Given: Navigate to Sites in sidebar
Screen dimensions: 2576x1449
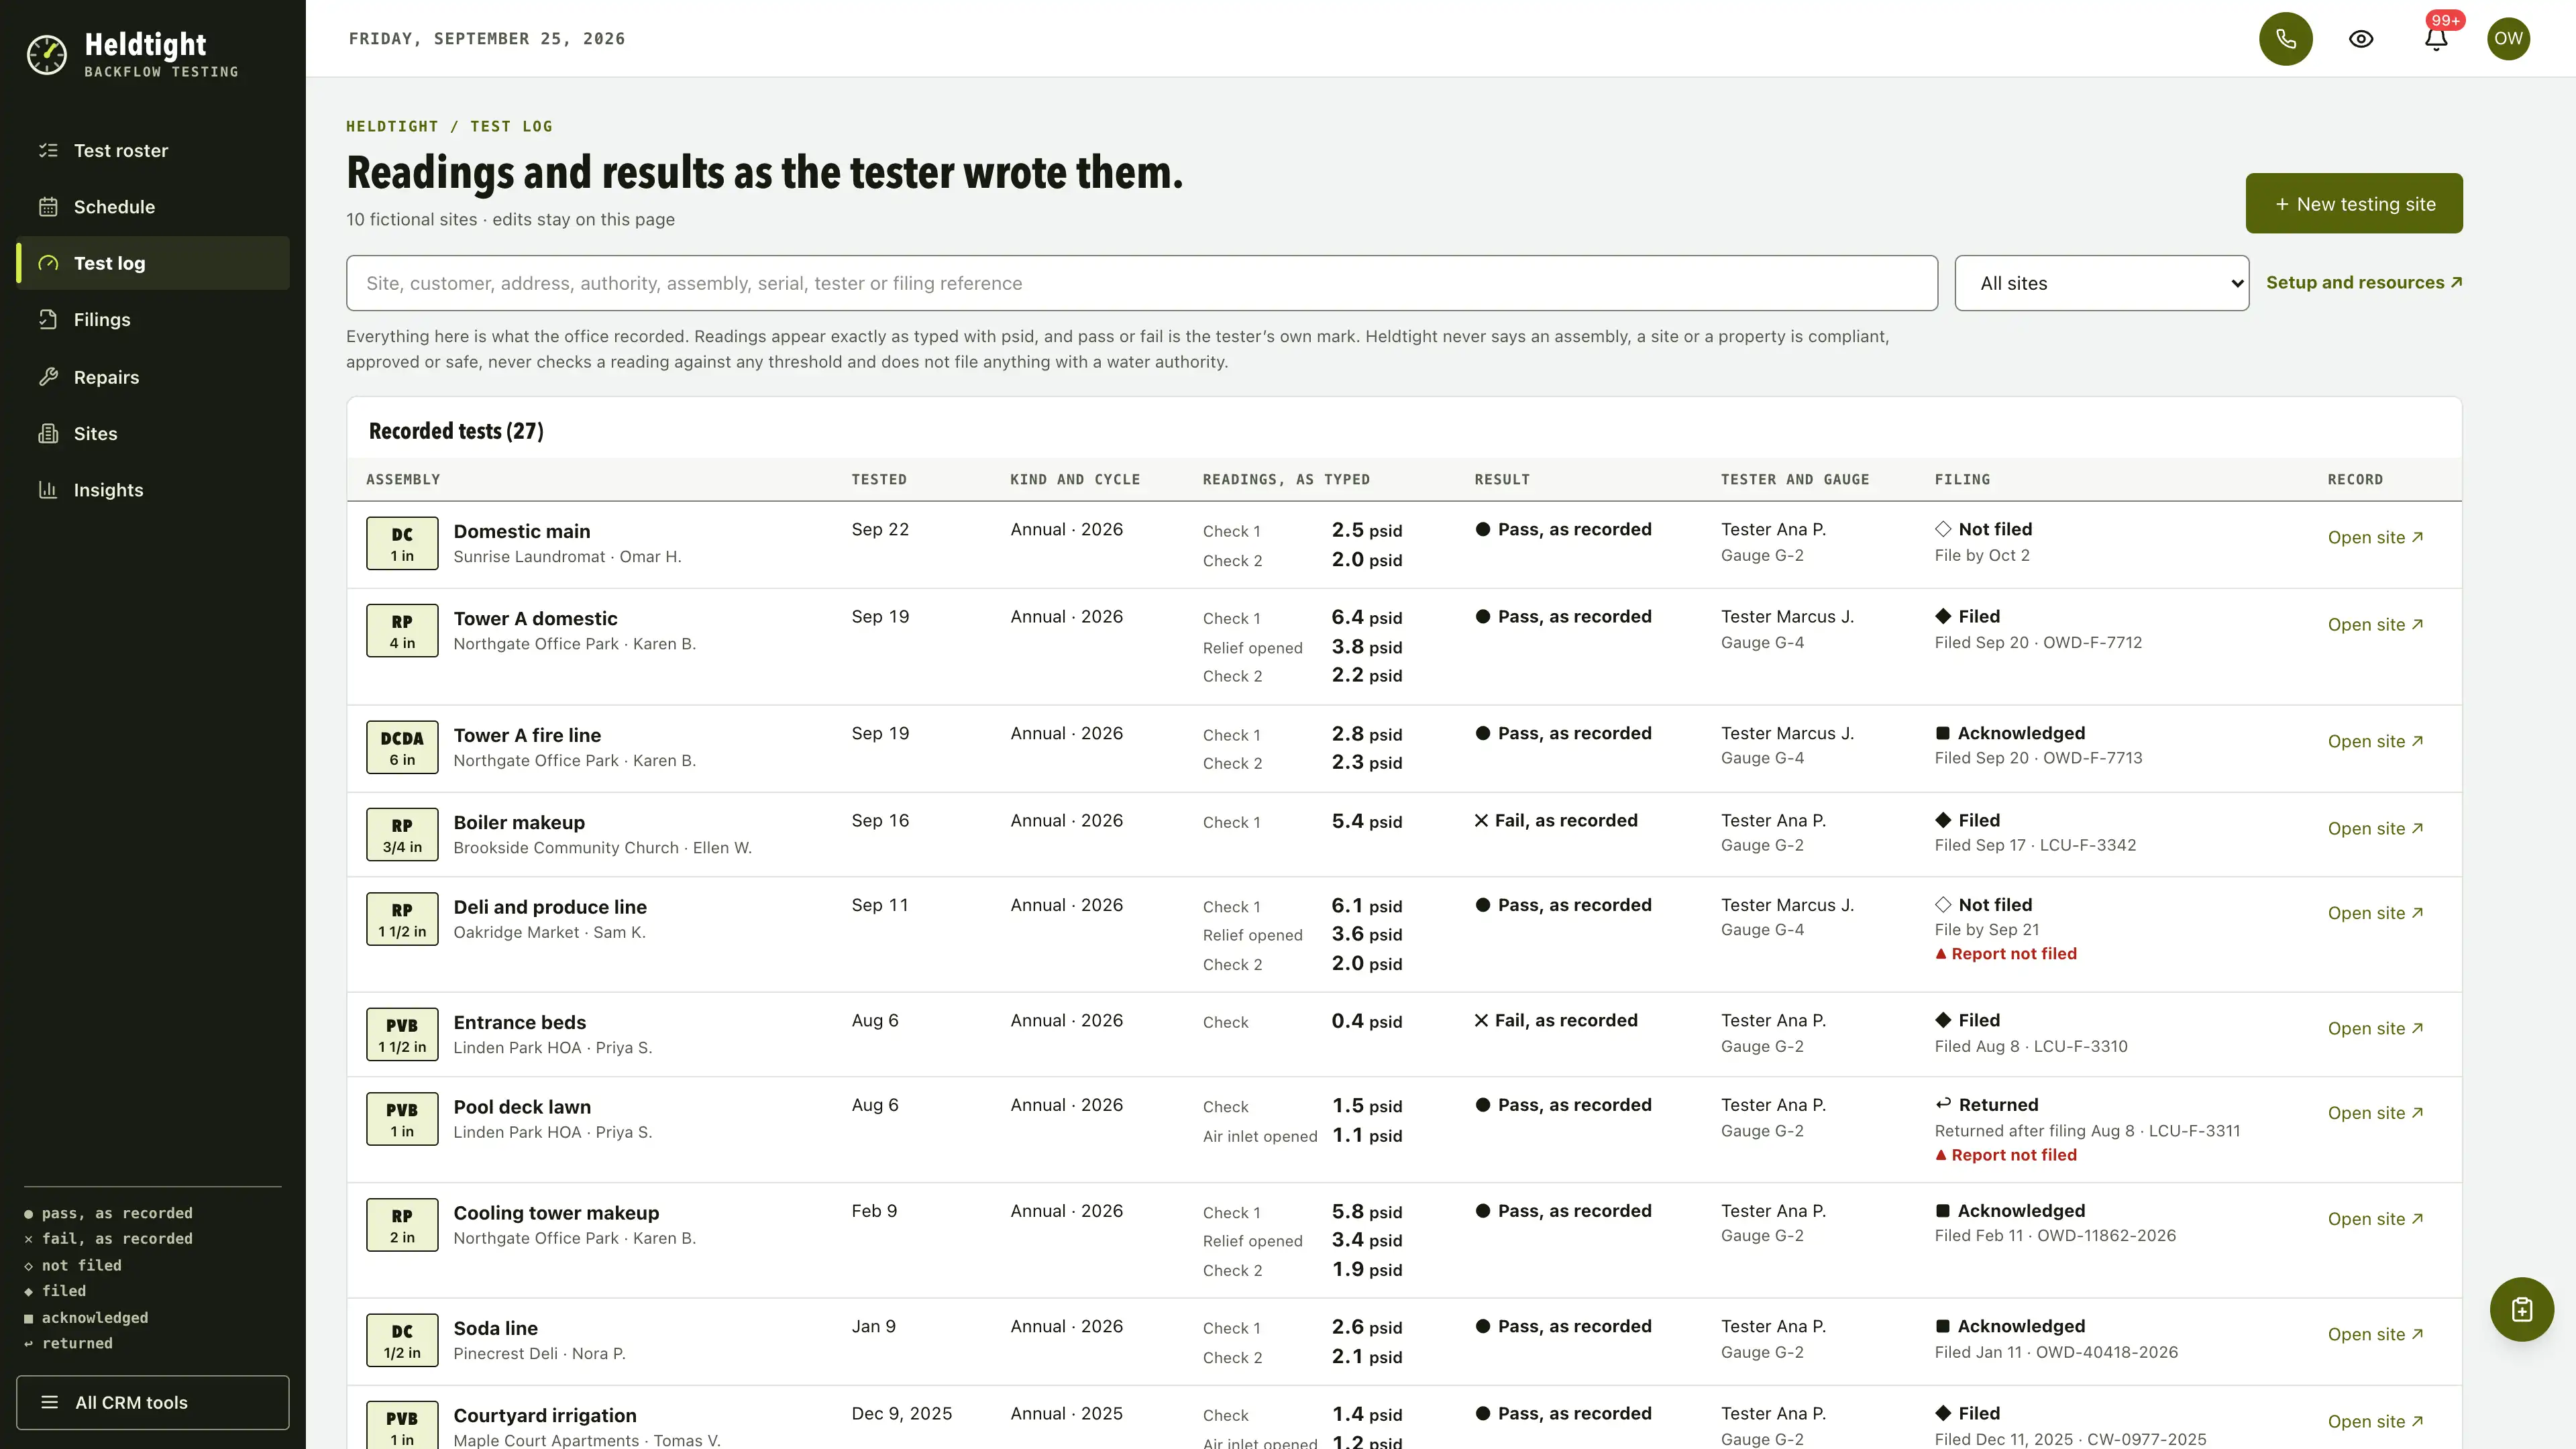Looking at the screenshot, I should (x=153, y=433).
